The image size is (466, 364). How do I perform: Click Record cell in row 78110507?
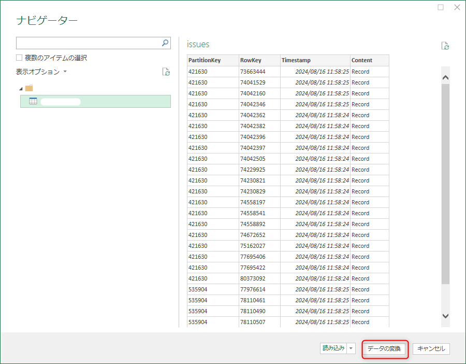pyautogui.click(x=370, y=322)
